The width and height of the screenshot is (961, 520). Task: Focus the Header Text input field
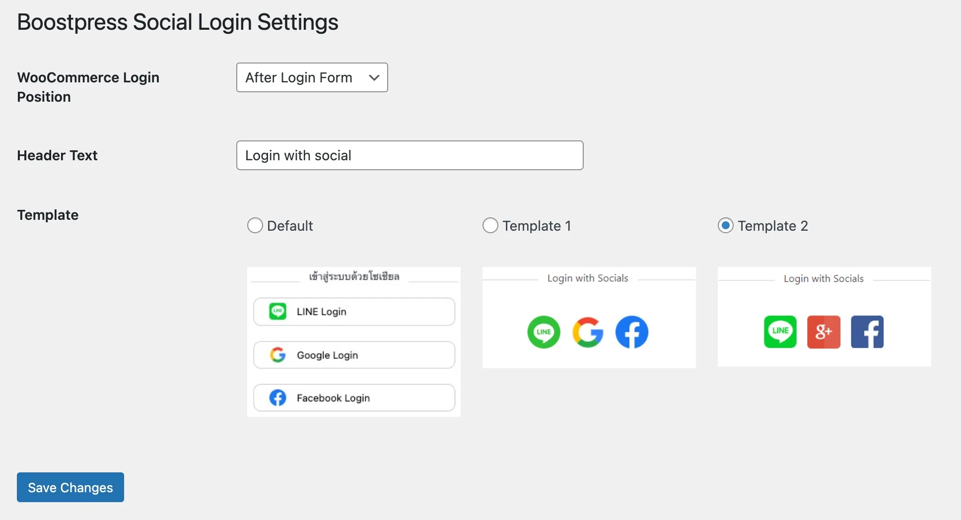pos(410,155)
